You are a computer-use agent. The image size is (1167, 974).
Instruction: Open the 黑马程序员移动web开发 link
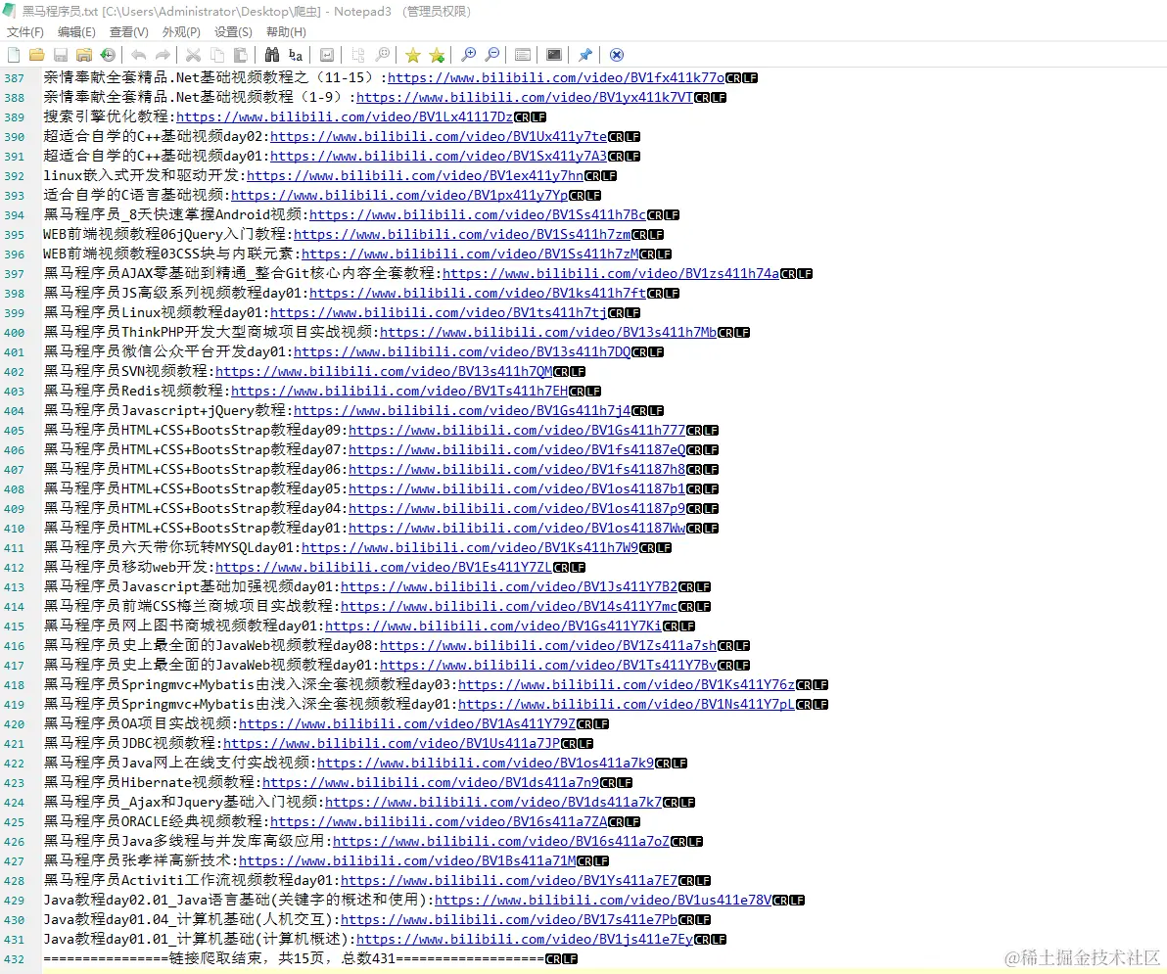[384, 567]
